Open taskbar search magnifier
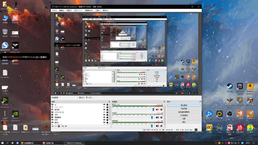Image resolution: width=258 pixels, height=145 pixels. click(x=7, y=143)
